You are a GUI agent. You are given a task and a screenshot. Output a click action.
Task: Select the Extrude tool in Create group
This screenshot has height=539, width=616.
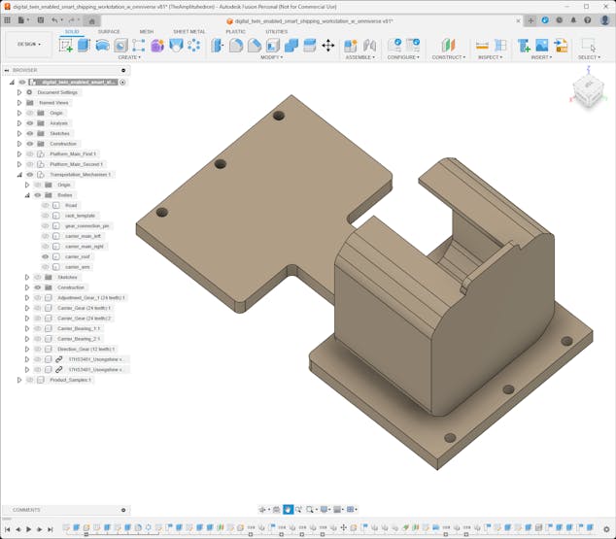(x=84, y=46)
